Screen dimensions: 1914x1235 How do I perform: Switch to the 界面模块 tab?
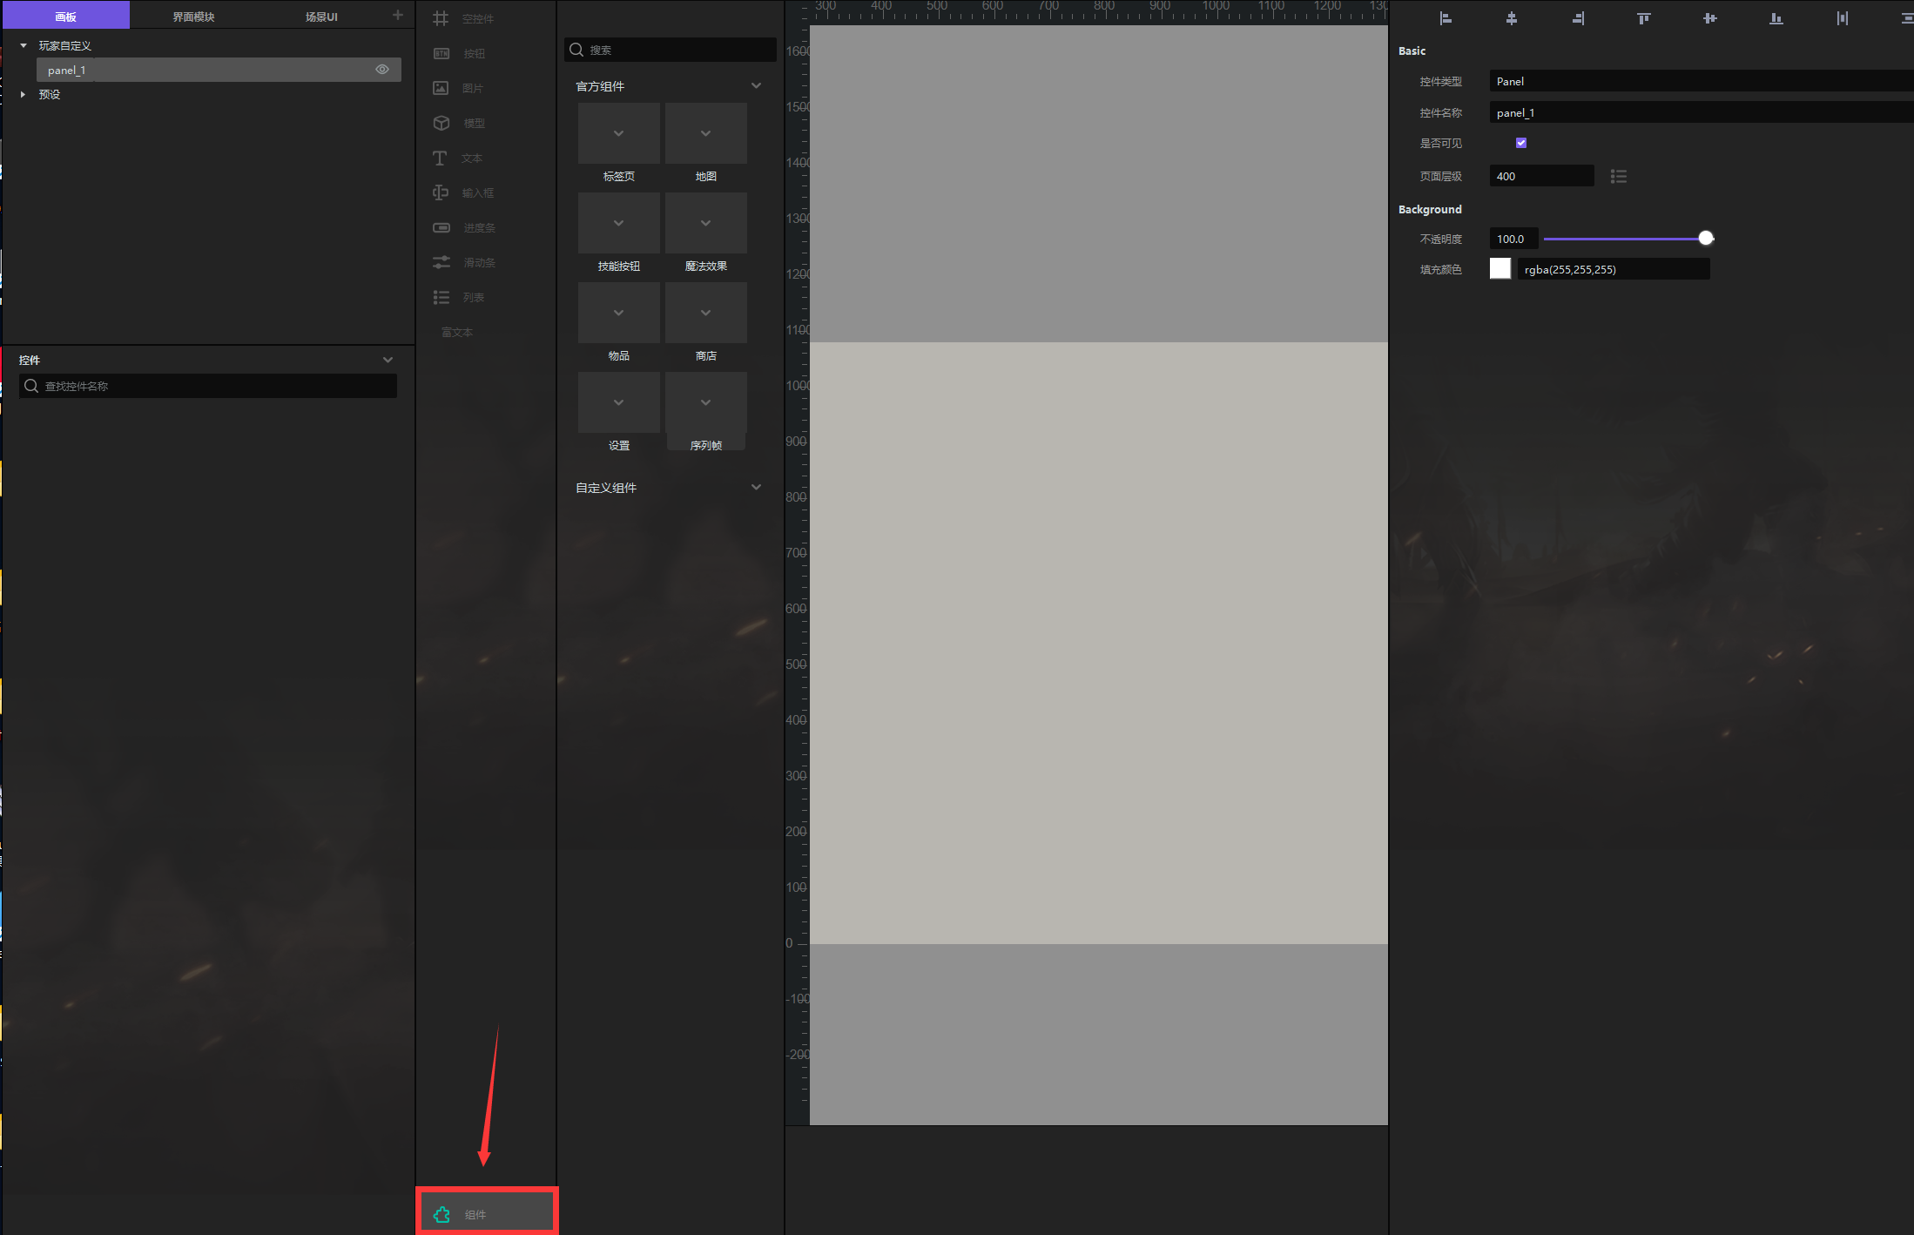193,16
